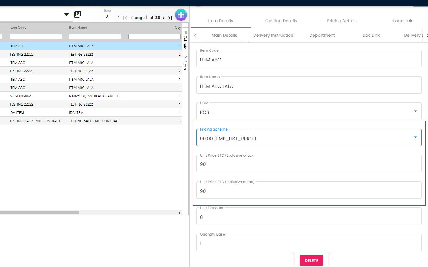Switch to the Pricing Details tab
This screenshot has width=428, height=267.
click(342, 21)
